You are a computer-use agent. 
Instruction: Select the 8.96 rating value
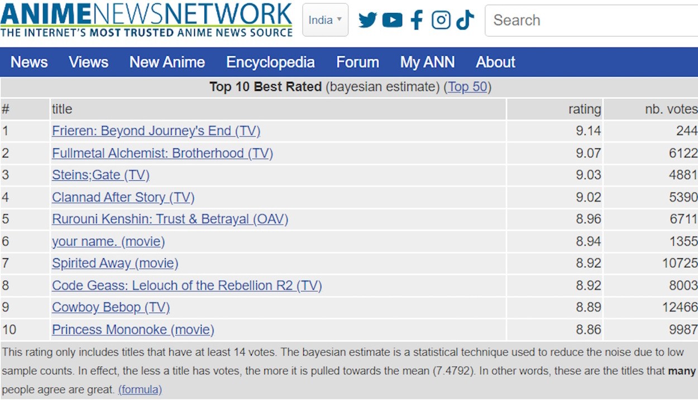589,219
